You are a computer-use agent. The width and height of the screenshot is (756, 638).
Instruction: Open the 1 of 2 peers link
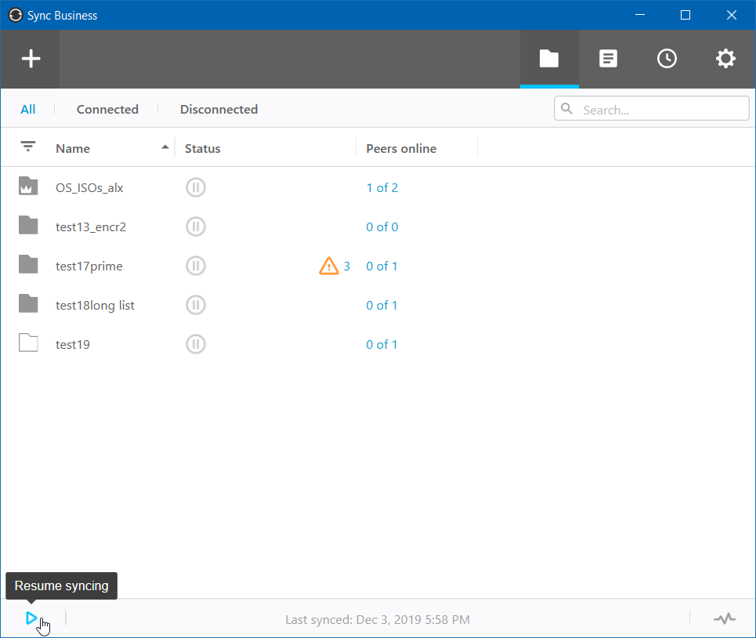click(x=382, y=187)
